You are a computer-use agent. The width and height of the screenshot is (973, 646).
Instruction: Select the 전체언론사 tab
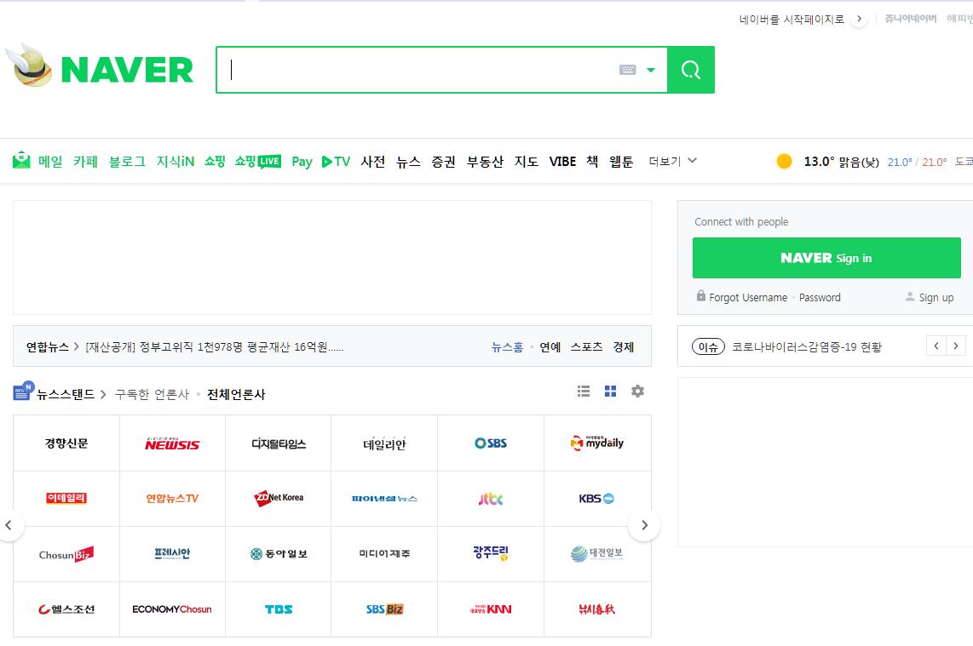point(236,394)
